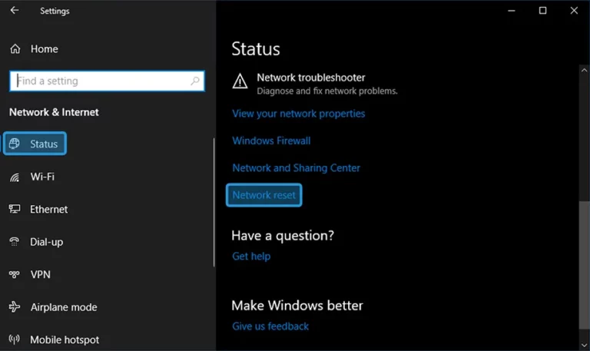Select the Status label in sidebar
590x351 pixels.
click(44, 144)
